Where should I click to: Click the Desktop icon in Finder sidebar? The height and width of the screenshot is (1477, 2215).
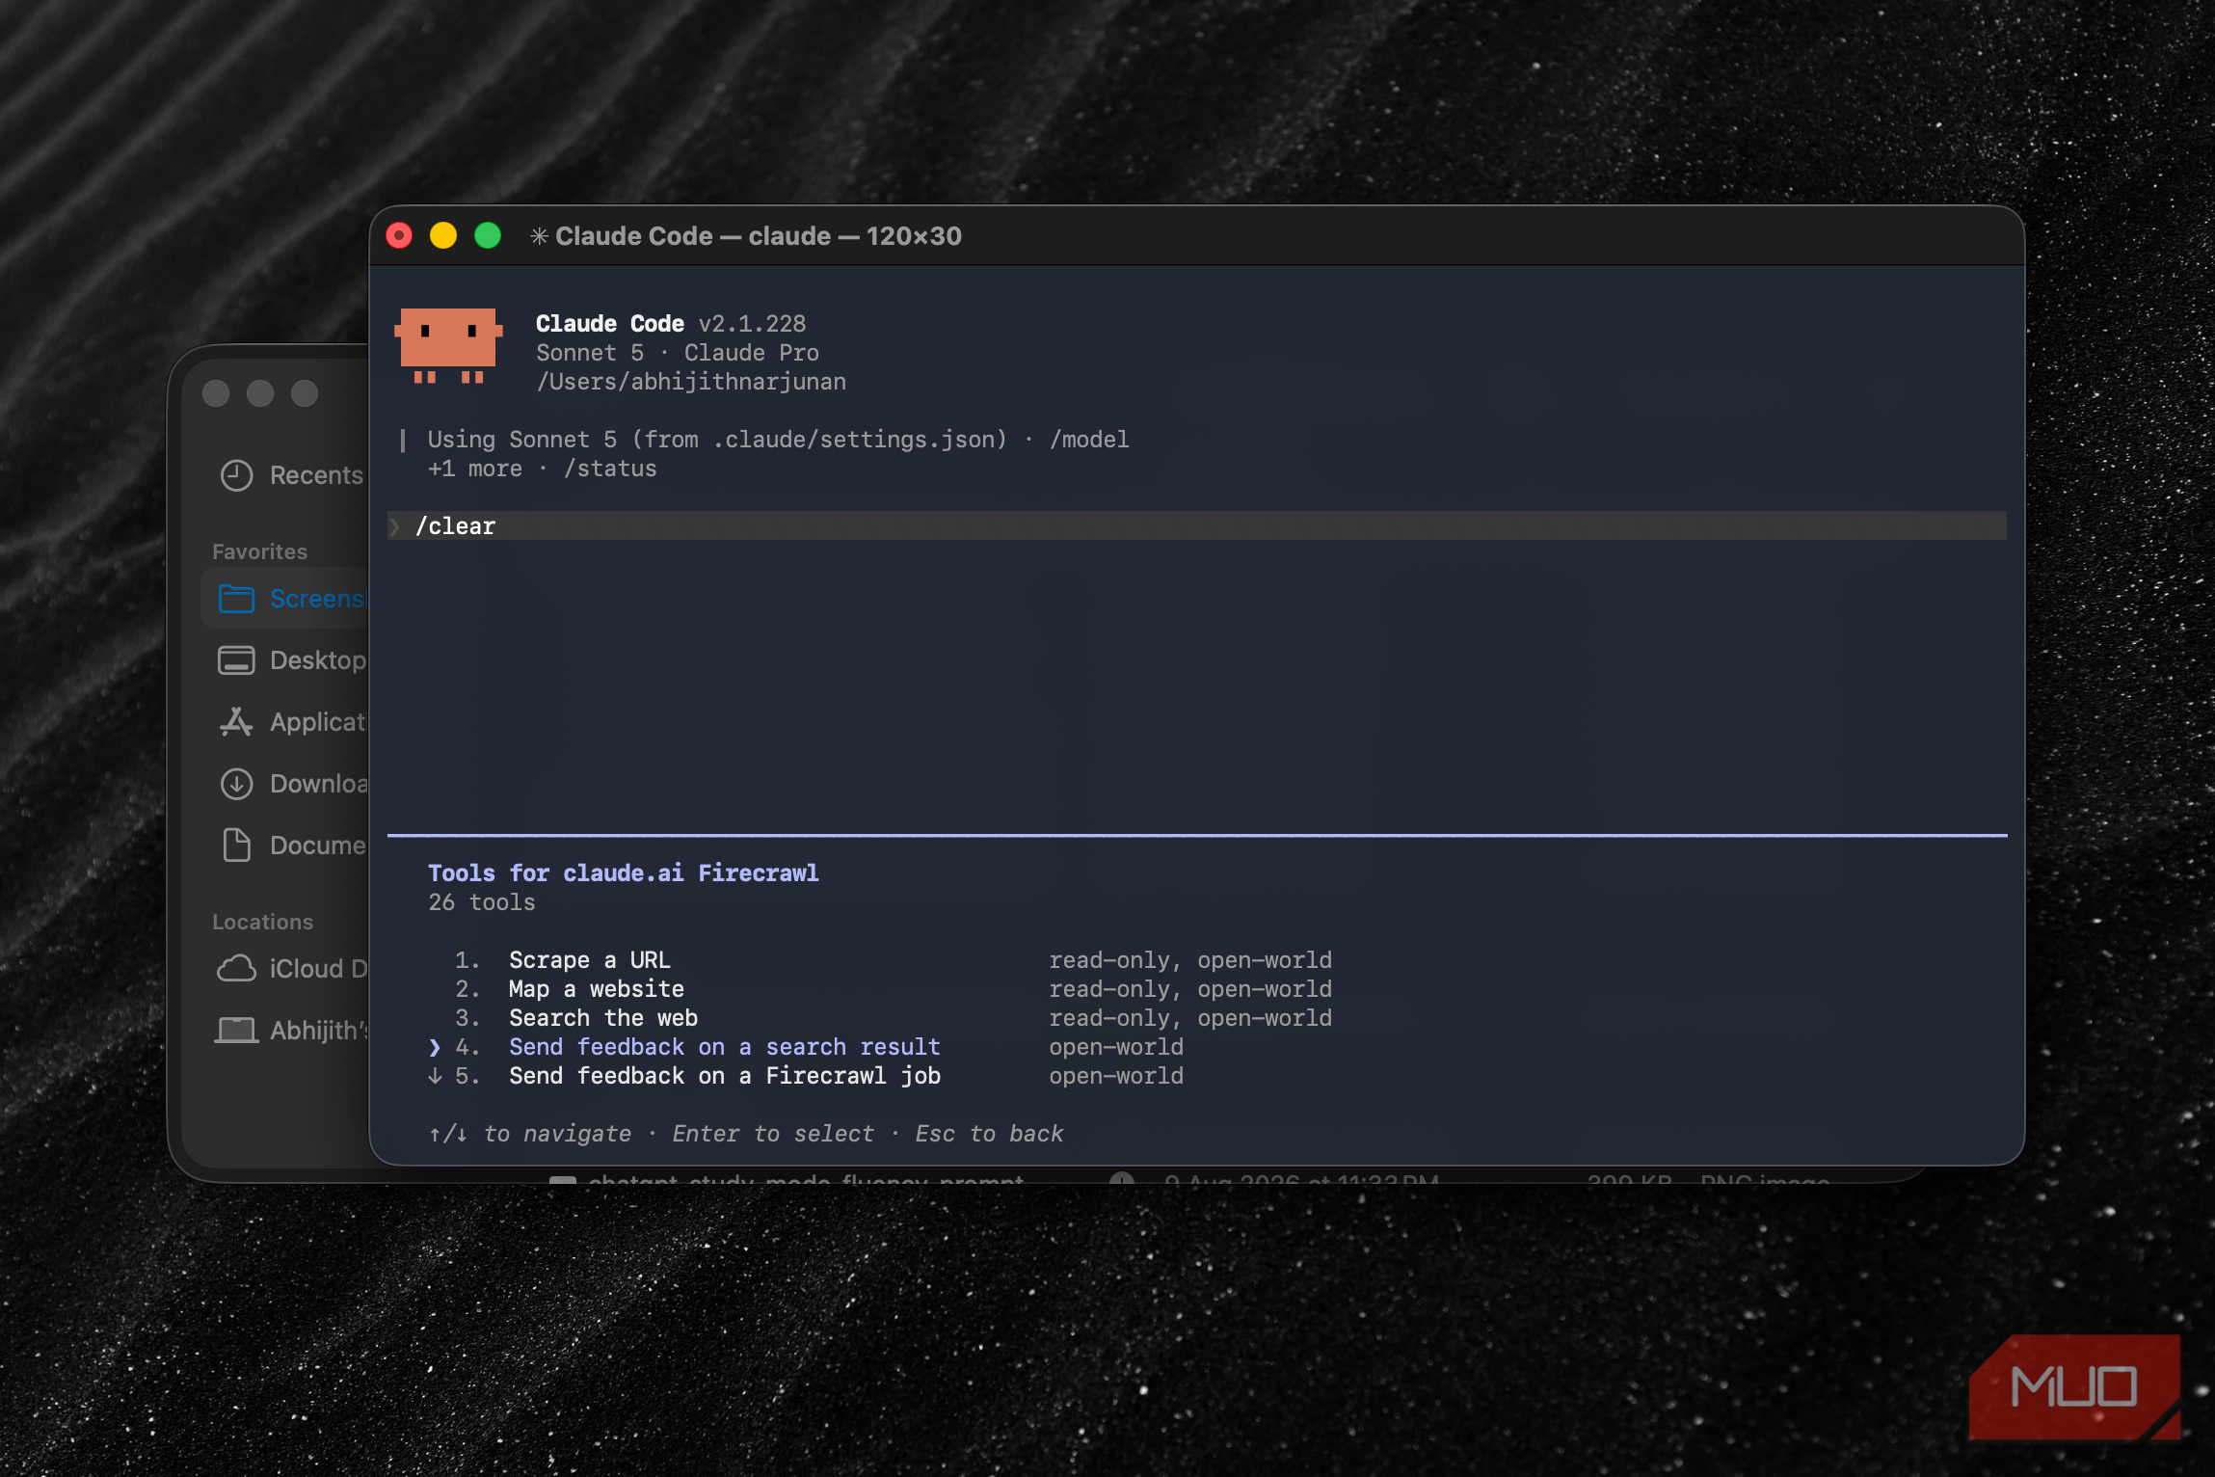pyautogui.click(x=236, y=660)
